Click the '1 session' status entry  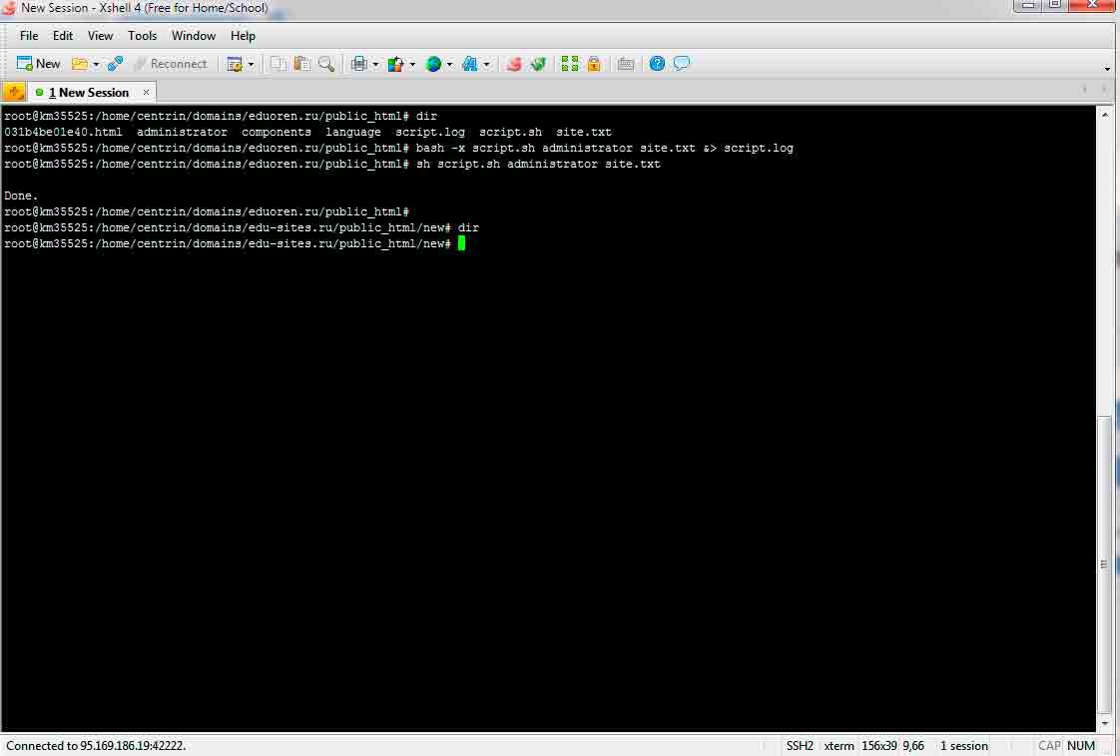(x=963, y=745)
